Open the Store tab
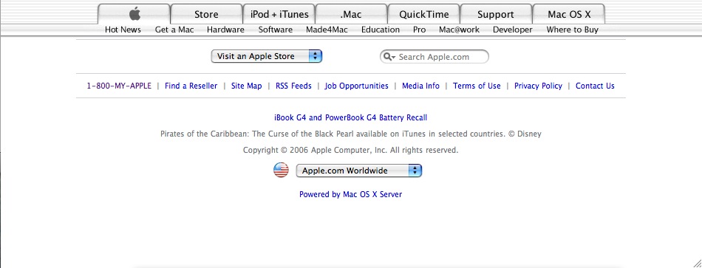 206,14
